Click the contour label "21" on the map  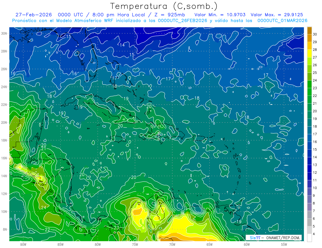[43, 149]
